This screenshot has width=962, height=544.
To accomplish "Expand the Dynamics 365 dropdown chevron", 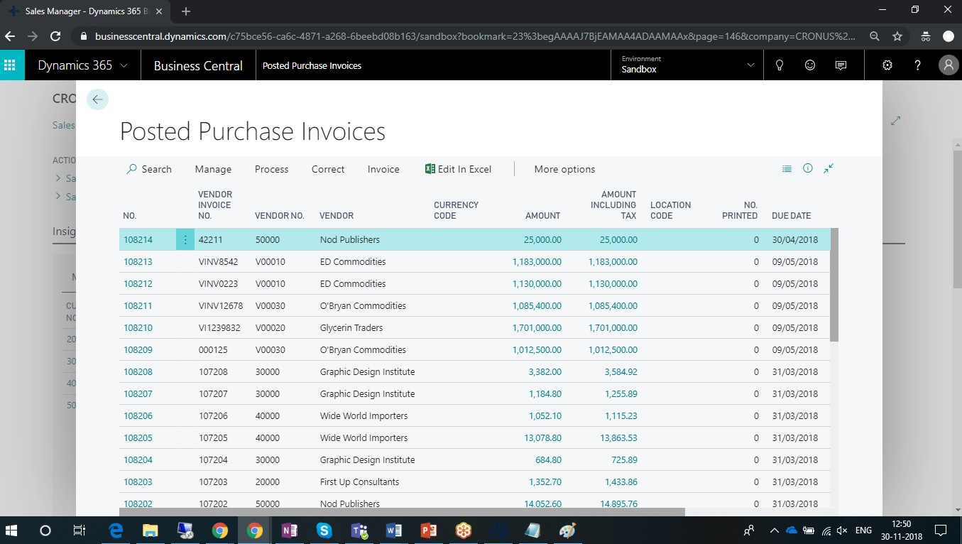I will point(124,65).
